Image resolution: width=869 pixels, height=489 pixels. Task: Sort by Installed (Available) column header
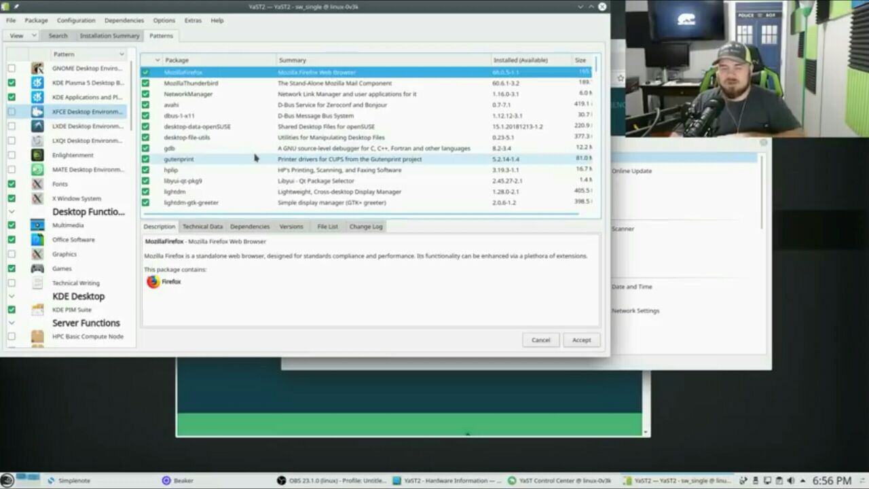coord(532,60)
